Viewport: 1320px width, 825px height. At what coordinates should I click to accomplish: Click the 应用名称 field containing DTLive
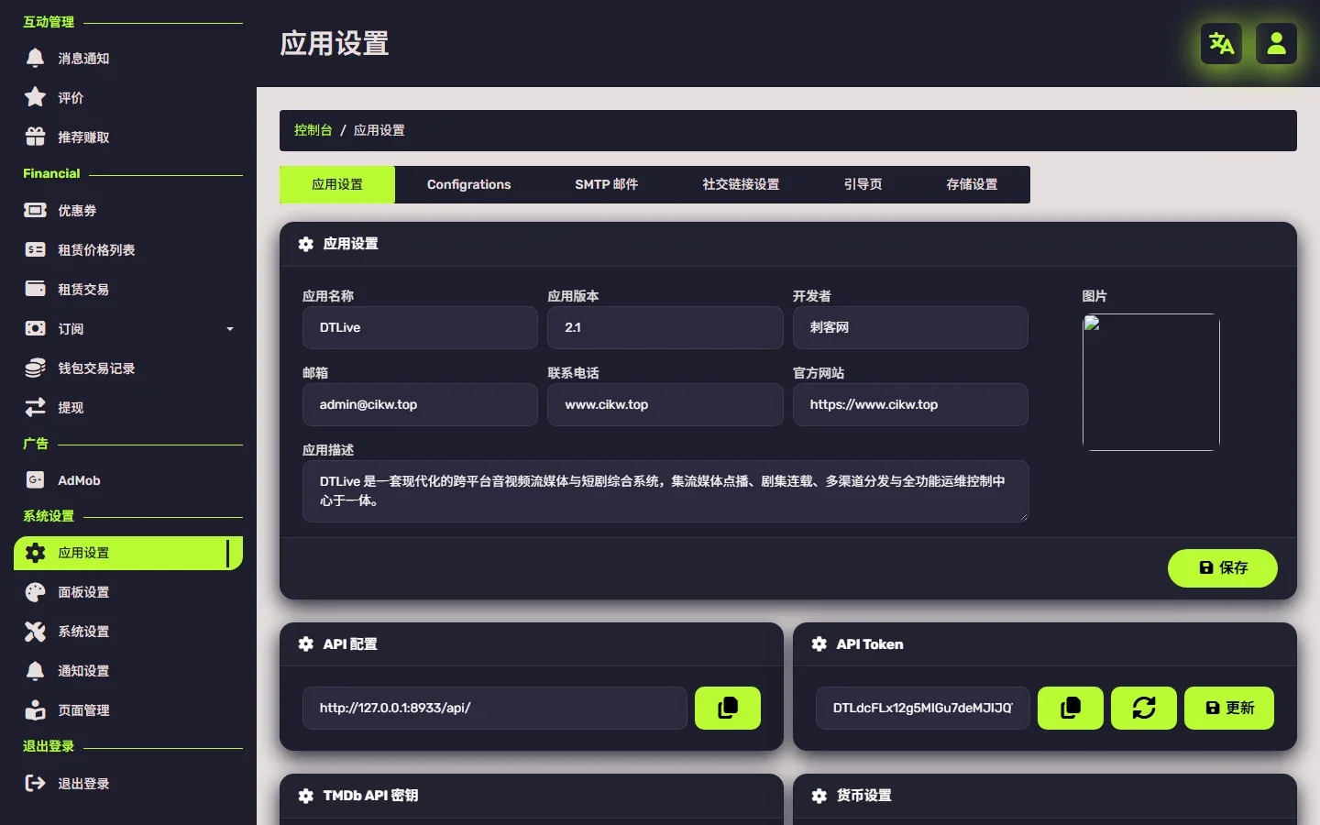point(420,327)
